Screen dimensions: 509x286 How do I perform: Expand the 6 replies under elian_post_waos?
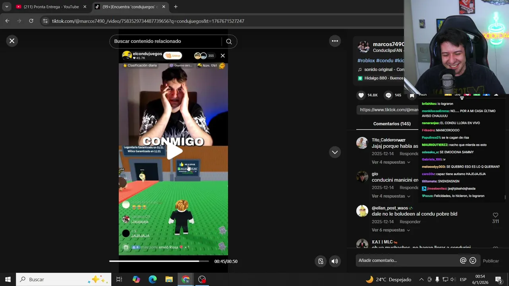coord(391,230)
